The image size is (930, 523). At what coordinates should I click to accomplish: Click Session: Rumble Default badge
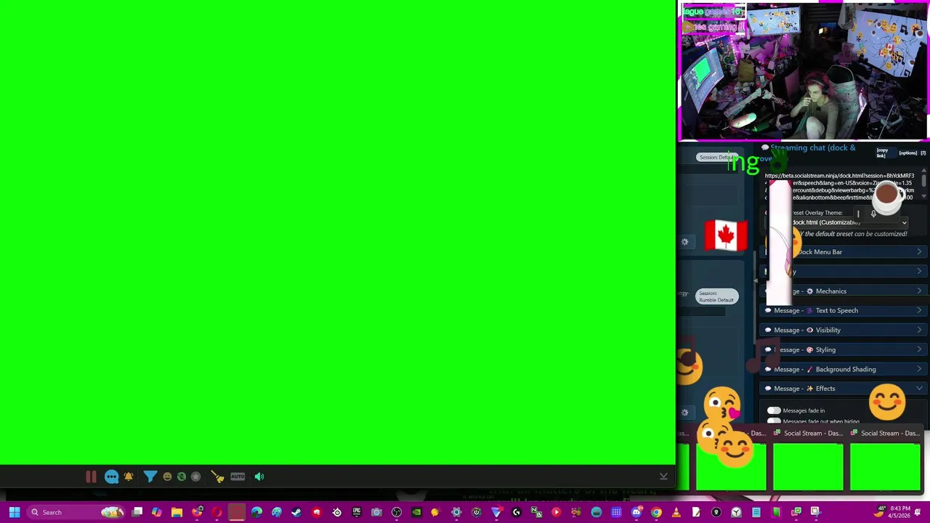[716, 296]
